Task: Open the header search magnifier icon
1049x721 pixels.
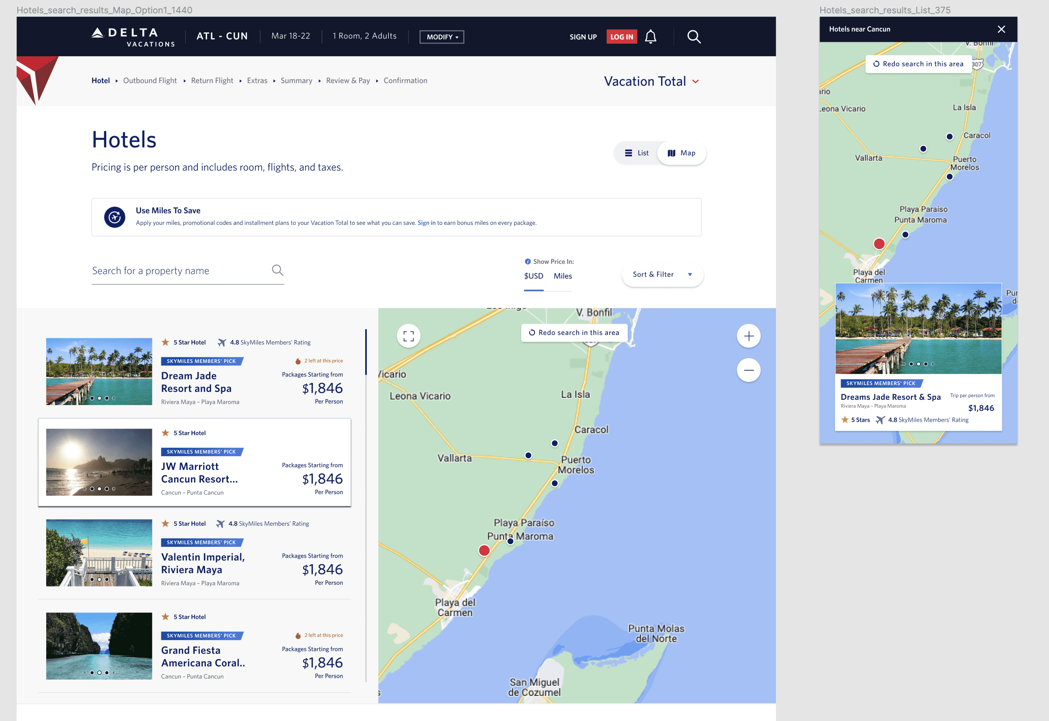Action: click(x=694, y=36)
